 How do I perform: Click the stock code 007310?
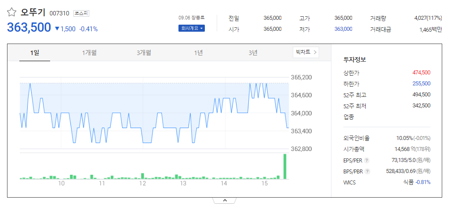pyautogui.click(x=59, y=13)
